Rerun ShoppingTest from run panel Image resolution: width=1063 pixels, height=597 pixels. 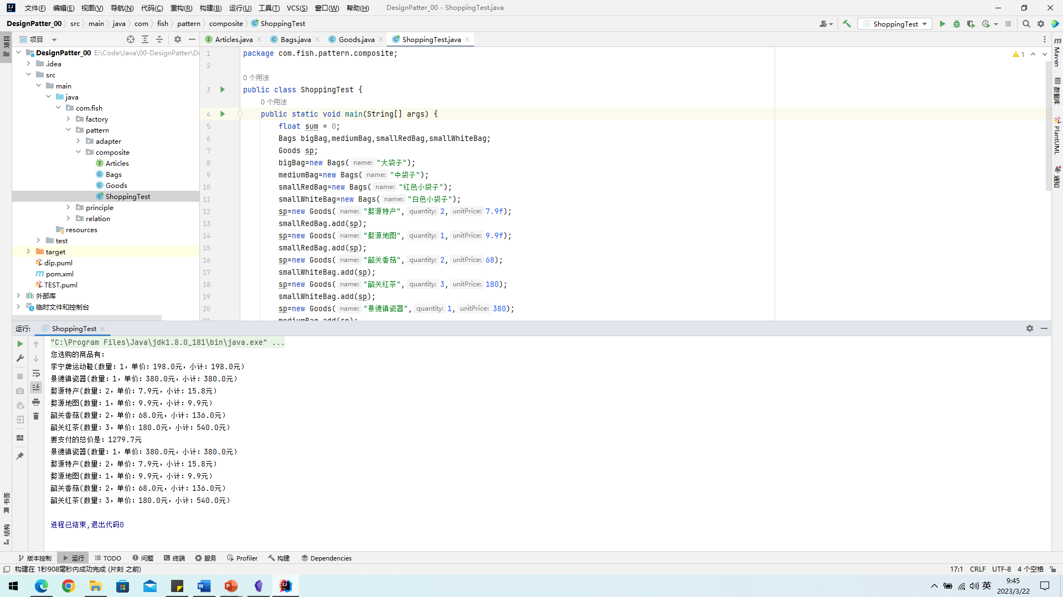(x=20, y=344)
